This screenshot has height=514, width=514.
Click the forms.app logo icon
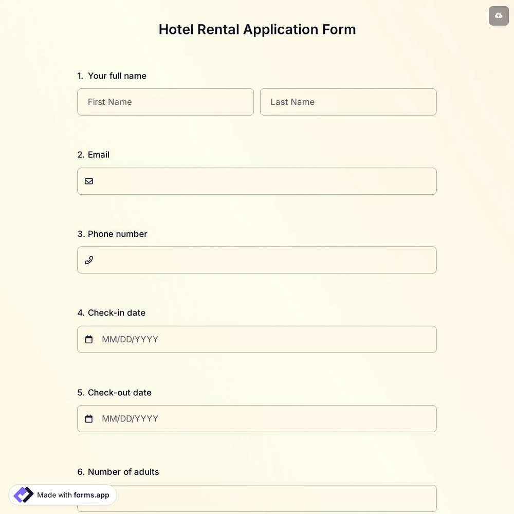point(23,494)
